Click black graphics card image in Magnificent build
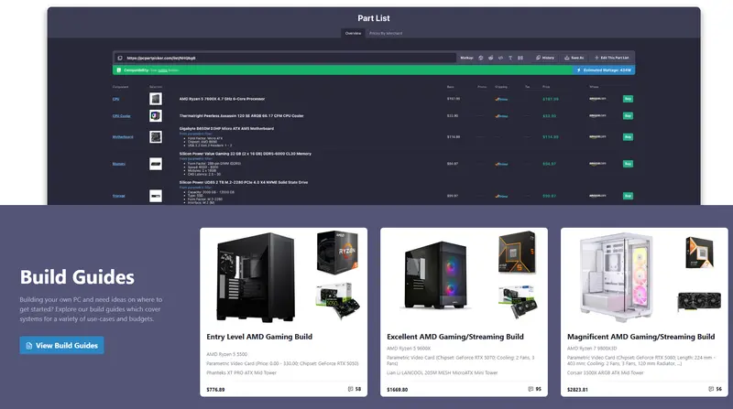 699,301
